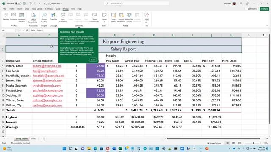This screenshot has height=152, width=271.
Task: Show Workbook Statistics
Action: coord(22,17)
